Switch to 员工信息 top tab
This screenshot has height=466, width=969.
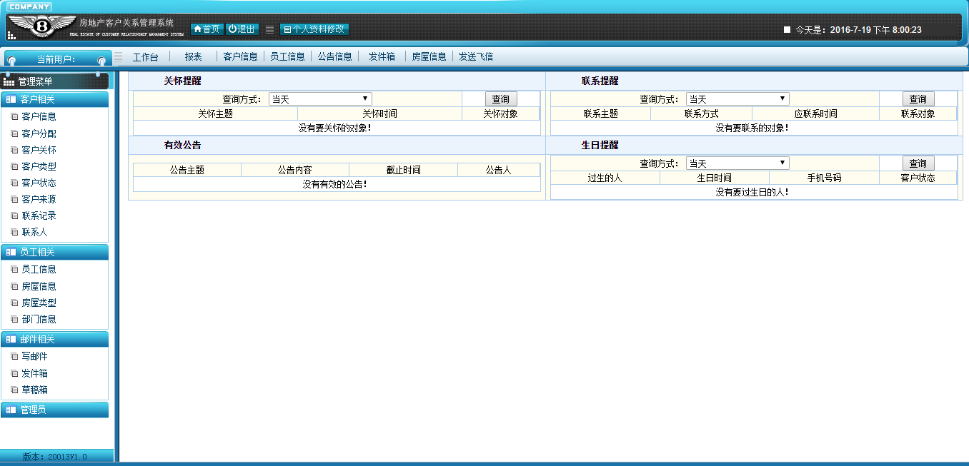[x=287, y=56]
